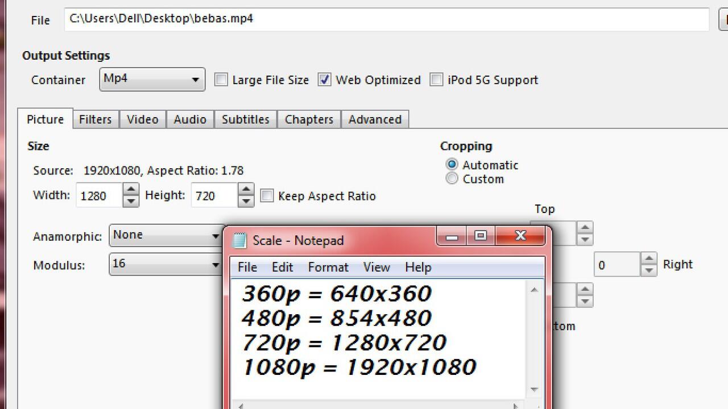Click the '480p = 854x480' line in Notepad
728x409 pixels.
pyautogui.click(x=337, y=318)
